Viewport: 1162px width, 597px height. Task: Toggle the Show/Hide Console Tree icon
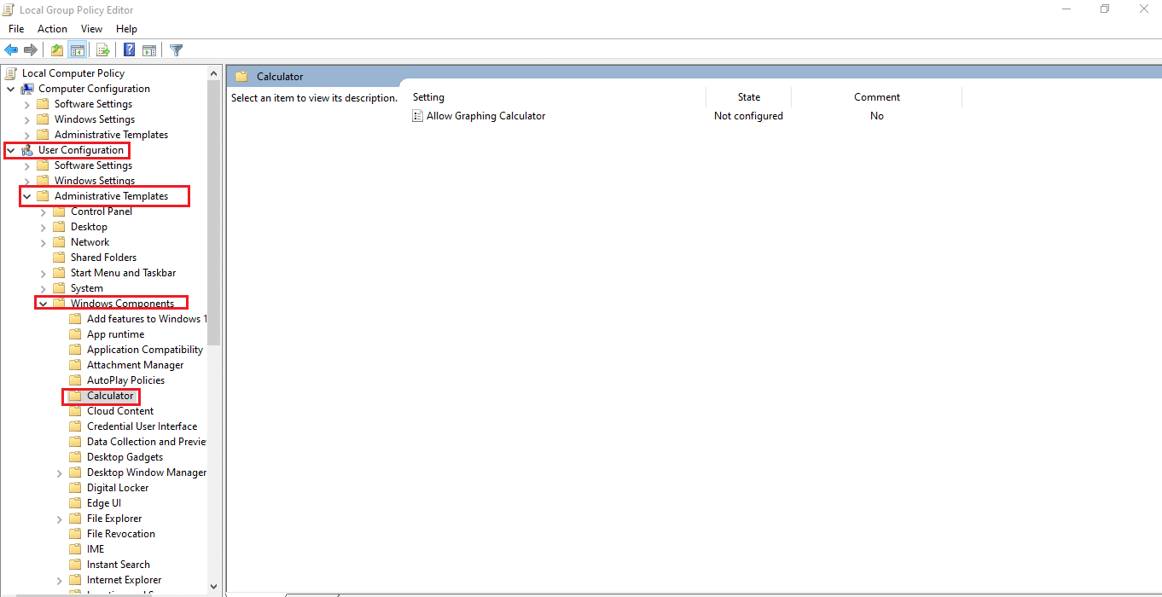coord(77,49)
